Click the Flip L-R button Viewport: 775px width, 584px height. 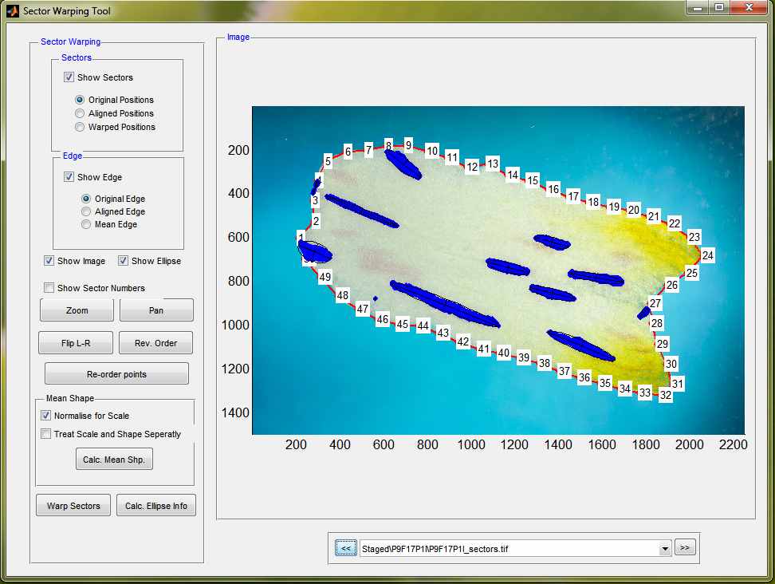(x=76, y=343)
